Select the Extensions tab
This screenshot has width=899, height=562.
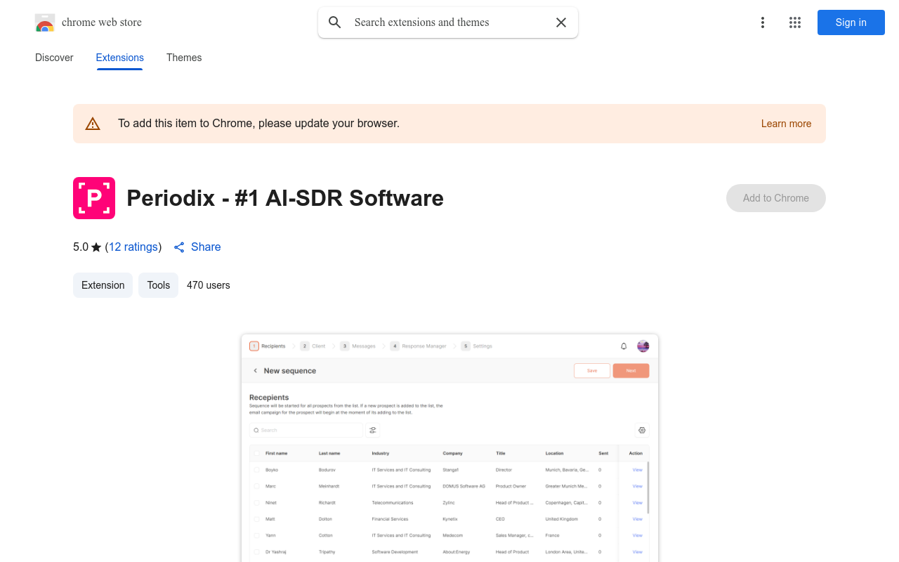tap(120, 58)
